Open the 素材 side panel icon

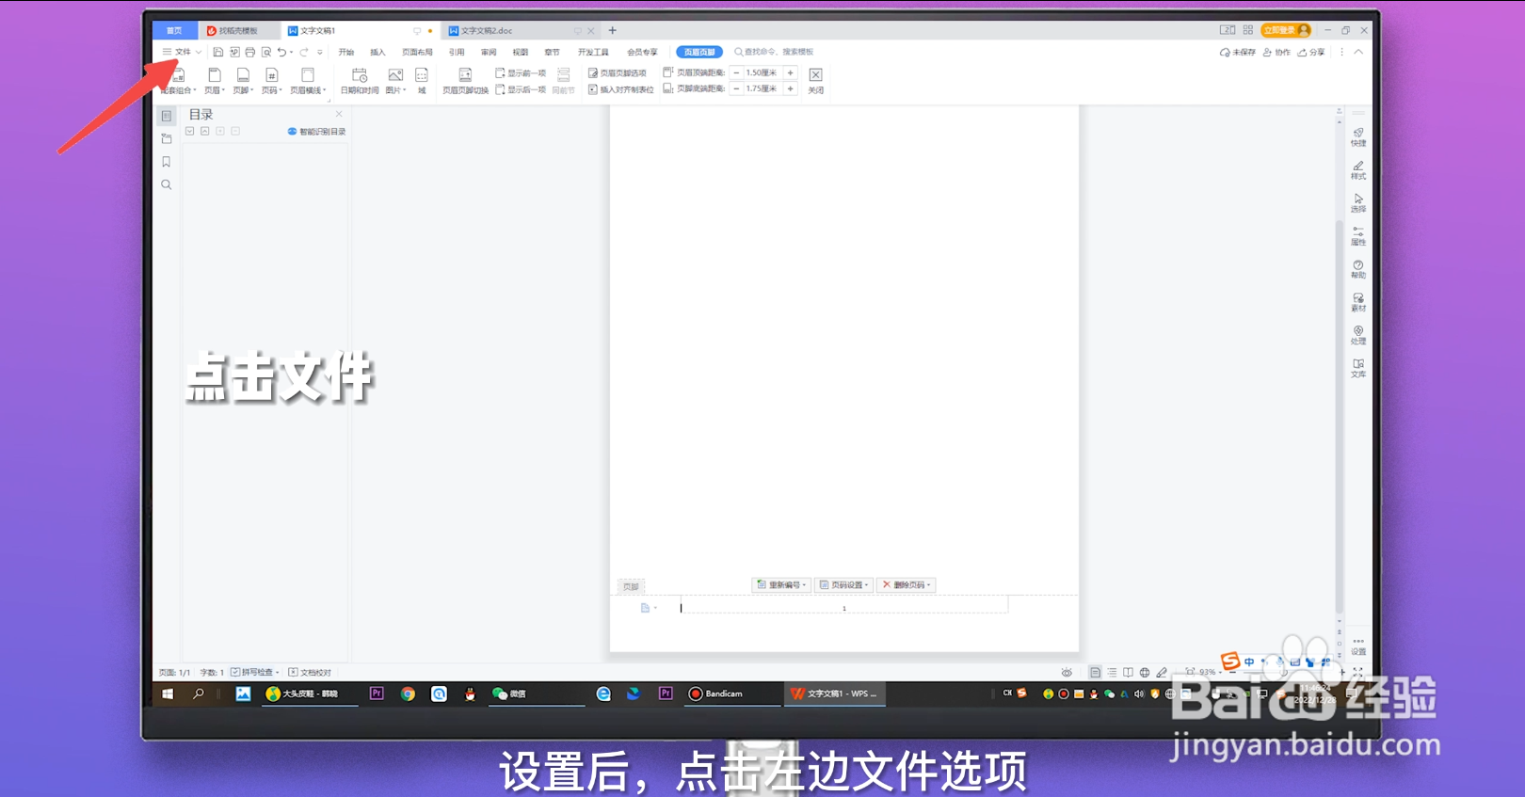[1358, 302]
